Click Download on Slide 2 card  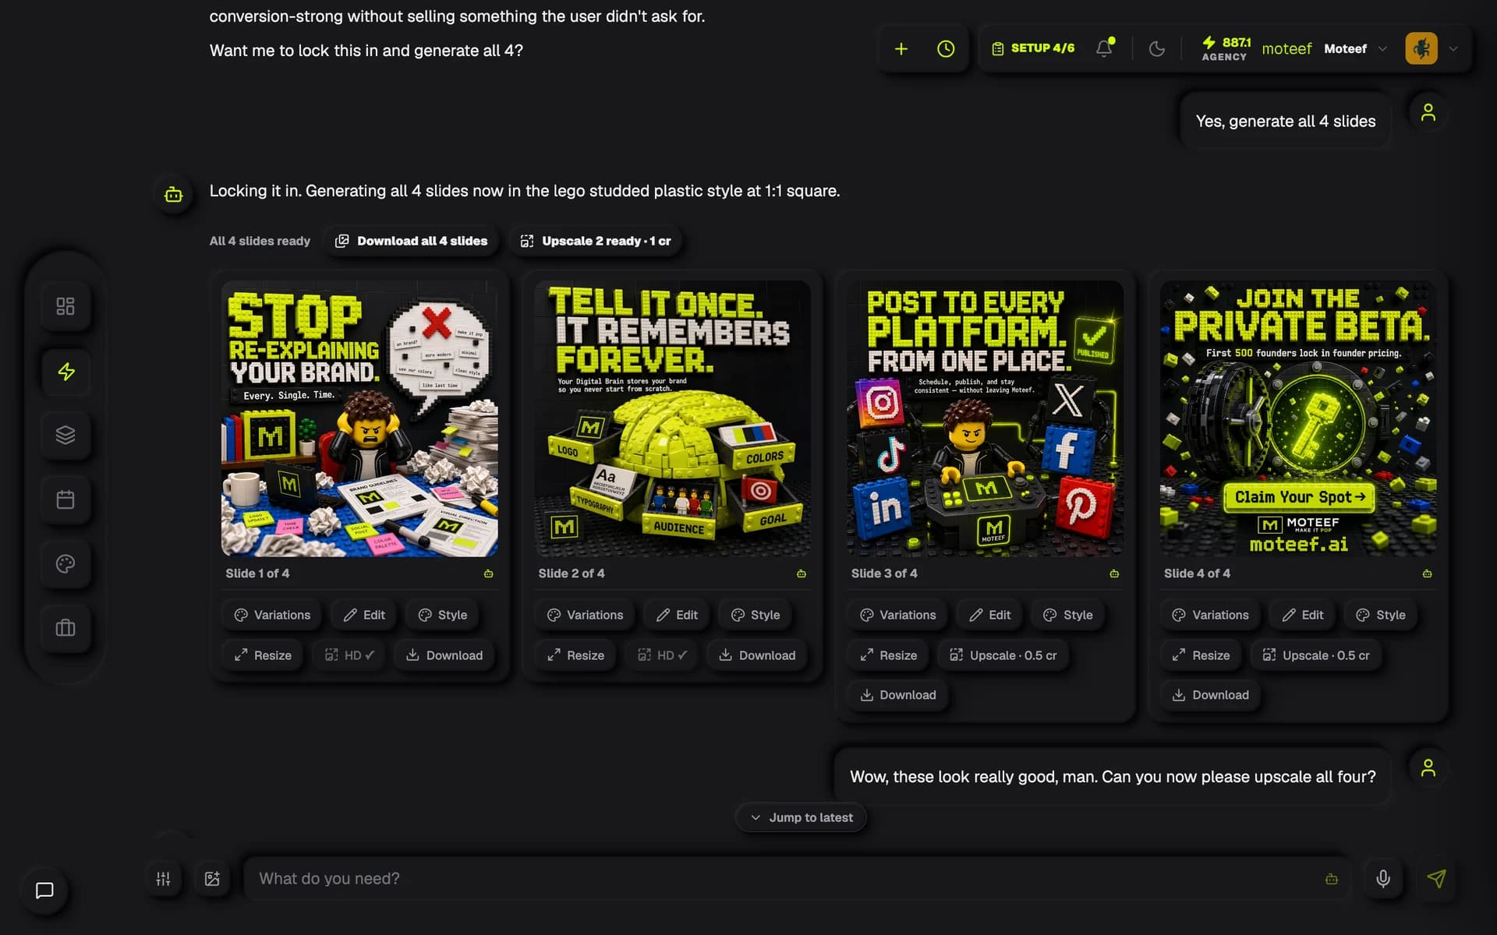coord(757,655)
